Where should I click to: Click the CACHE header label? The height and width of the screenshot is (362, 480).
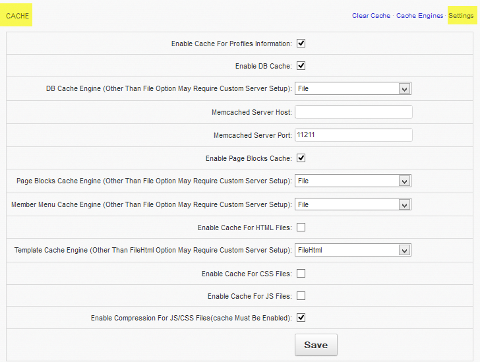[x=17, y=16]
